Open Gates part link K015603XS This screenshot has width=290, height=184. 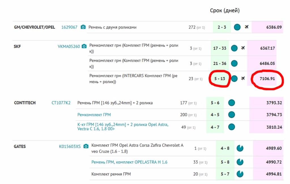[70, 146]
